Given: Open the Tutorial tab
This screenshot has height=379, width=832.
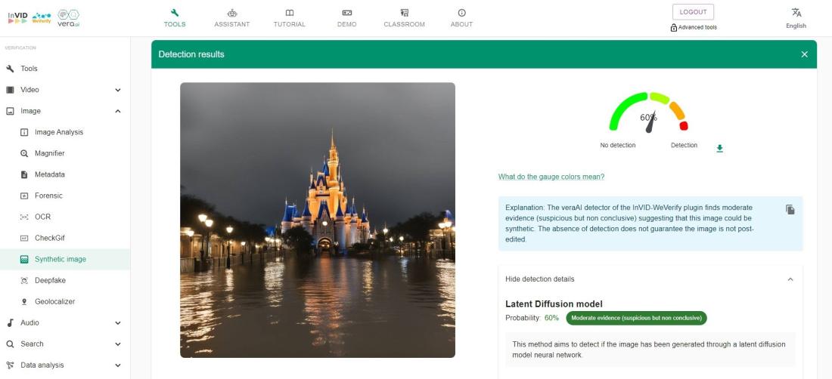Looking at the screenshot, I should (x=289, y=18).
